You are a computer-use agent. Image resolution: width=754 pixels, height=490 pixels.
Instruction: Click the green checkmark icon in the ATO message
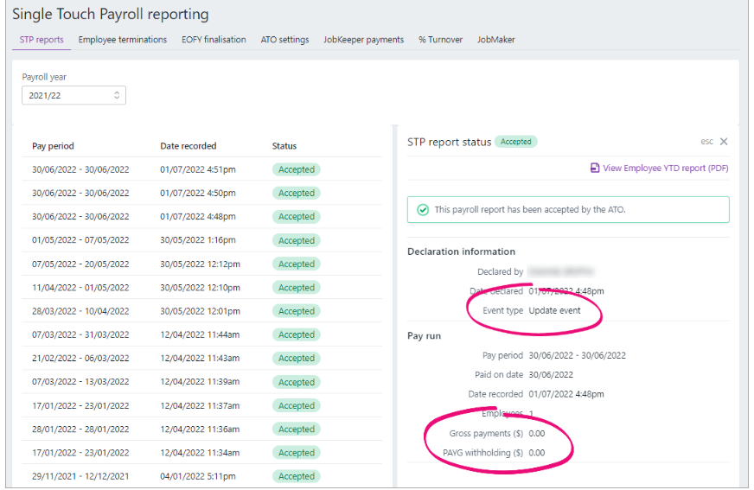click(x=423, y=209)
